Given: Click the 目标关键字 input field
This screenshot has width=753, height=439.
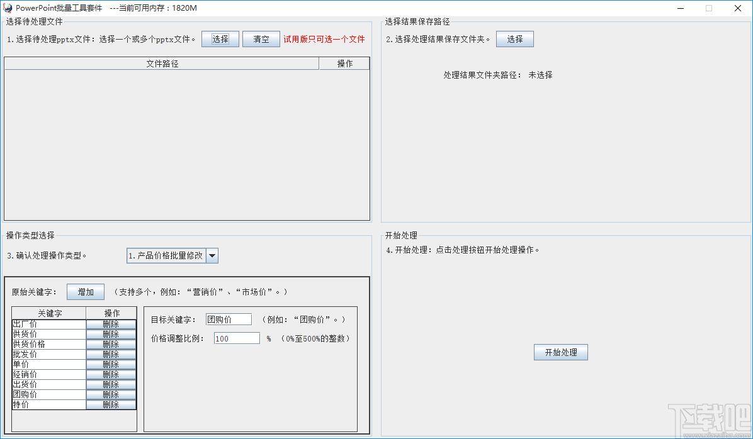Looking at the screenshot, I should tap(229, 320).
